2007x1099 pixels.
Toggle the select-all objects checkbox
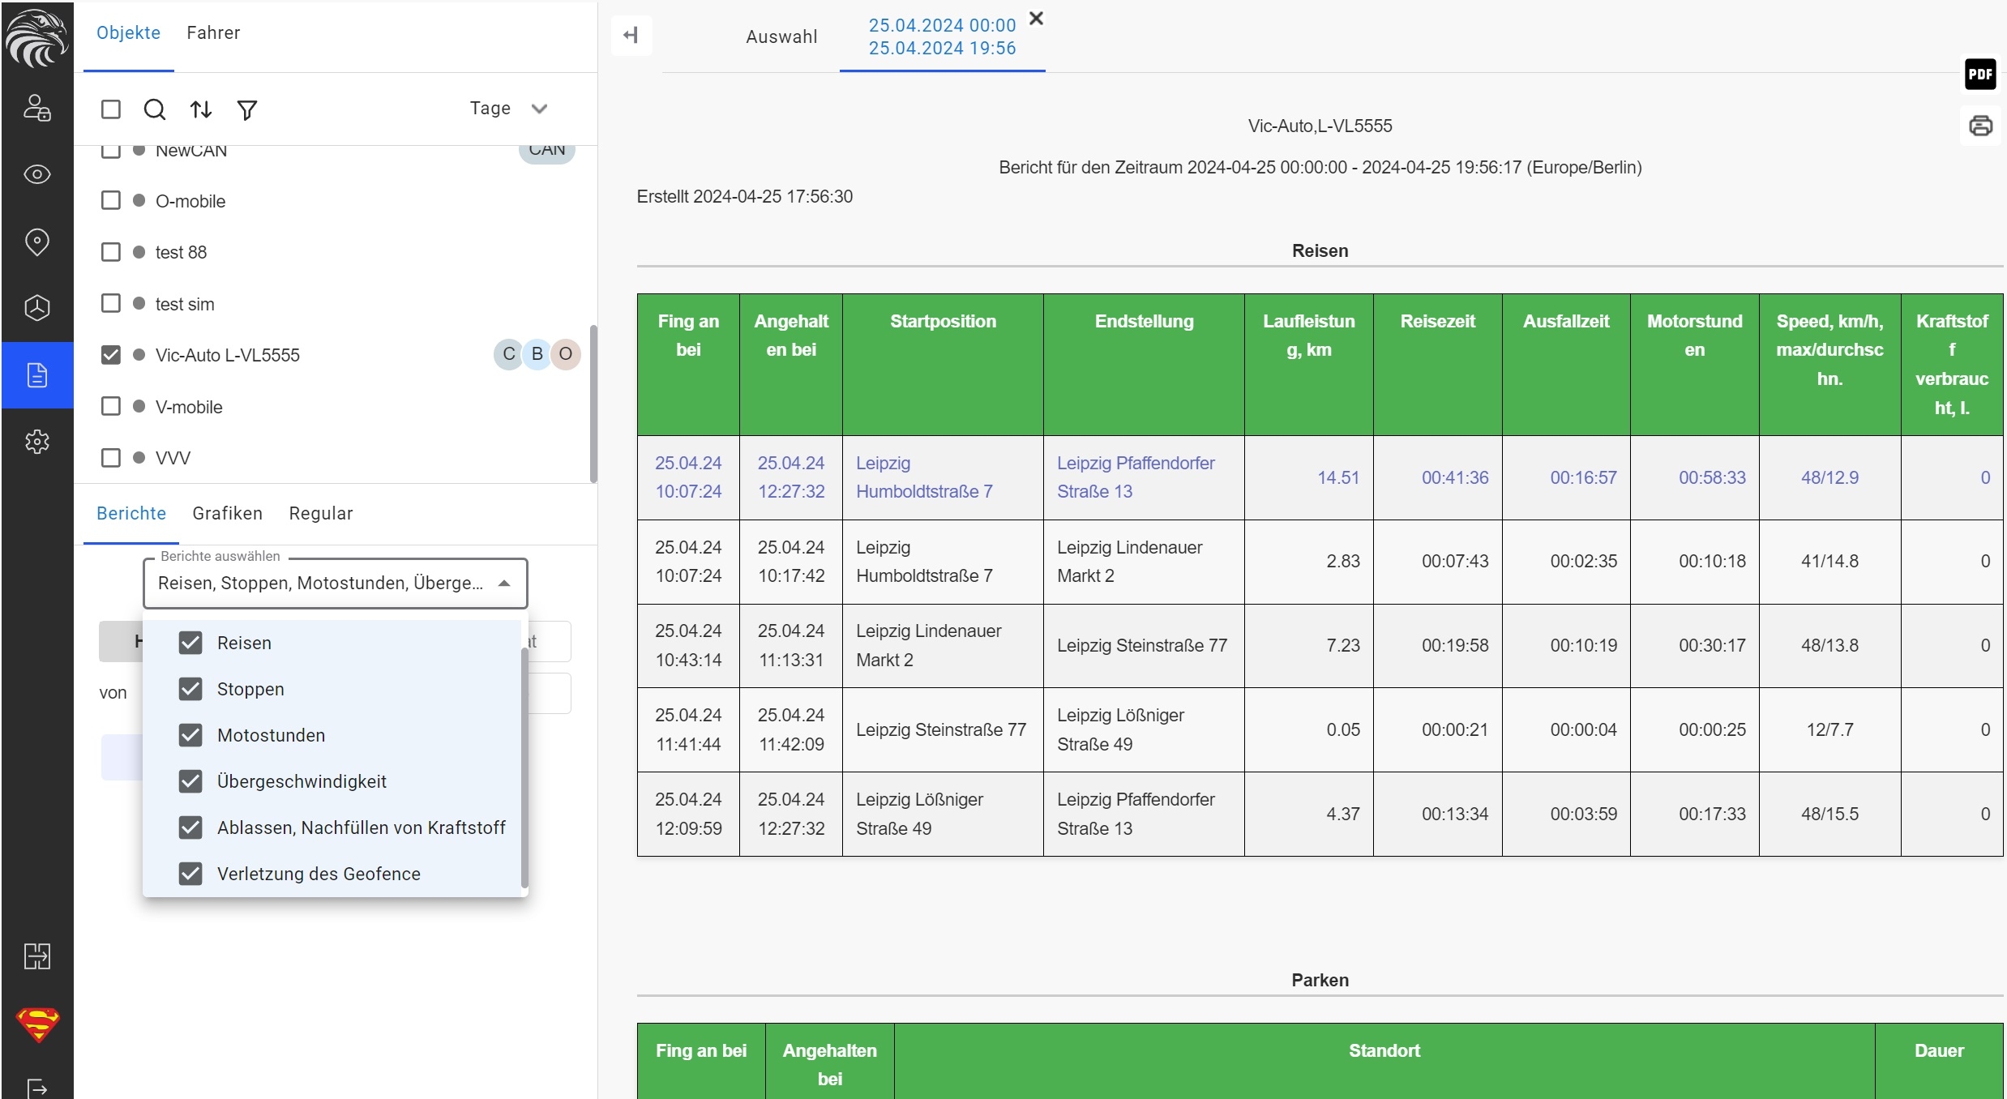(111, 109)
